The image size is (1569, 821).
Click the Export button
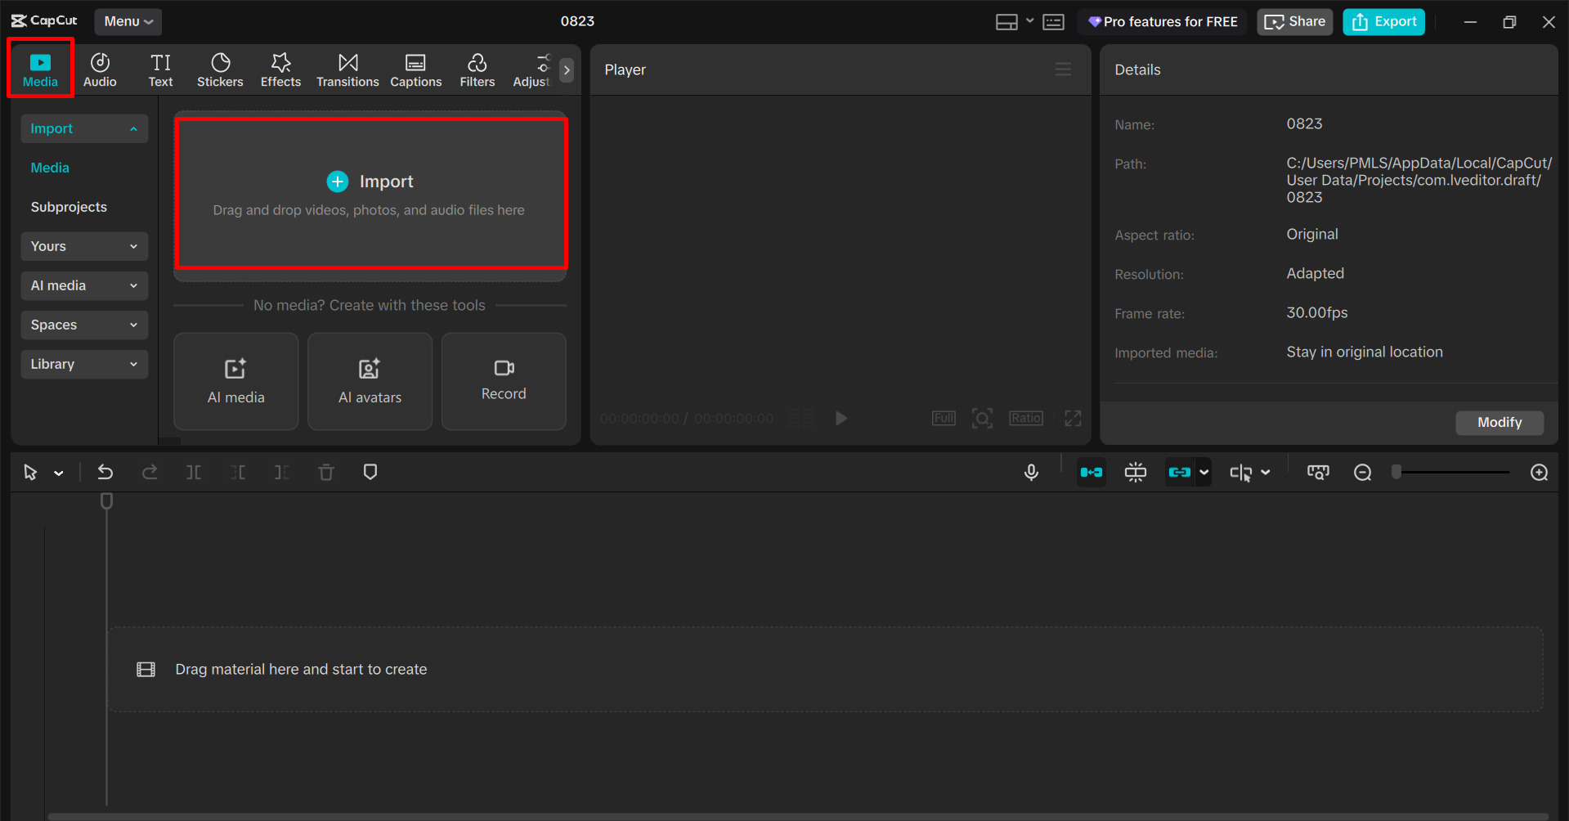tap(1383, 21)
